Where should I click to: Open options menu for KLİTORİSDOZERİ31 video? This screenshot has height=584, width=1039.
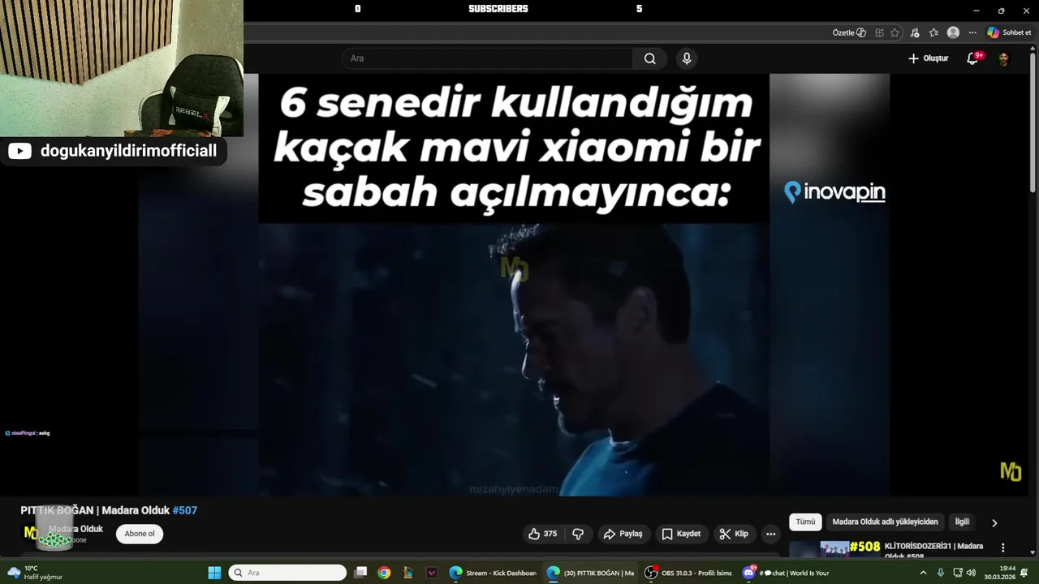point(1003,547)
